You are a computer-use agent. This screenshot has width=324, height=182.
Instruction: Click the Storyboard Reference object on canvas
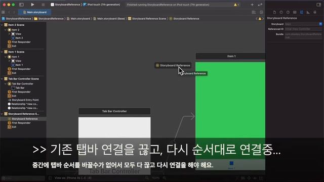click(x=173, y=65)
